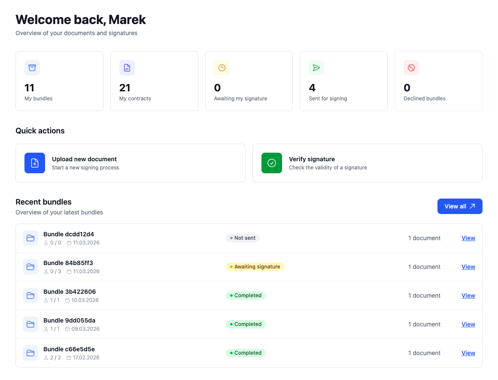Screen dimensions: 498x380
Task: Click the green Verify signature checkmark icon
Action: [x=271, y=163]
